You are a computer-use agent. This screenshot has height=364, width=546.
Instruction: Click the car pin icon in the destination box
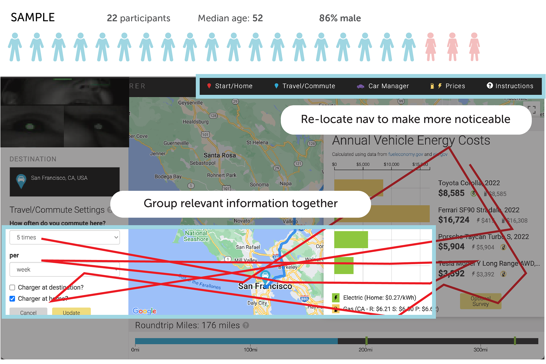(x=21, y=181)
